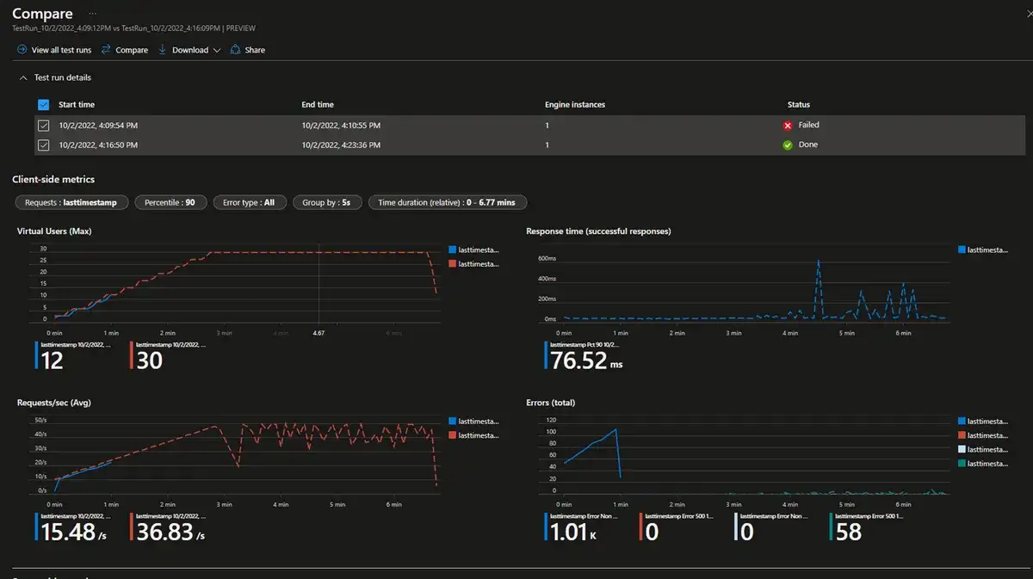Click the lasttimestamp legend on Response time chart
This screenshot has height=579, width=1033.
pyautogui.click(x=984, y=249)
